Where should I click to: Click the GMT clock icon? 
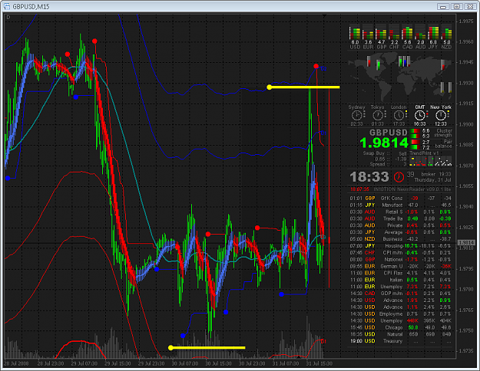[419, 116]
